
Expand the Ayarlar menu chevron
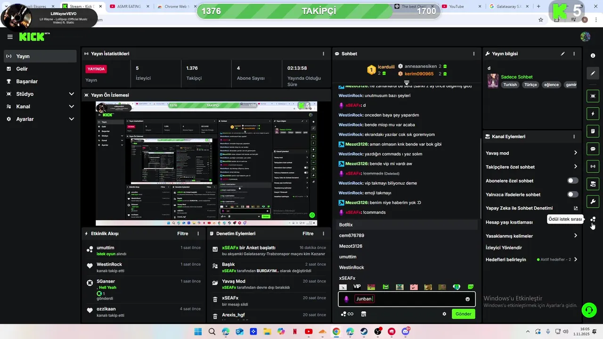(x=72, y=119)
